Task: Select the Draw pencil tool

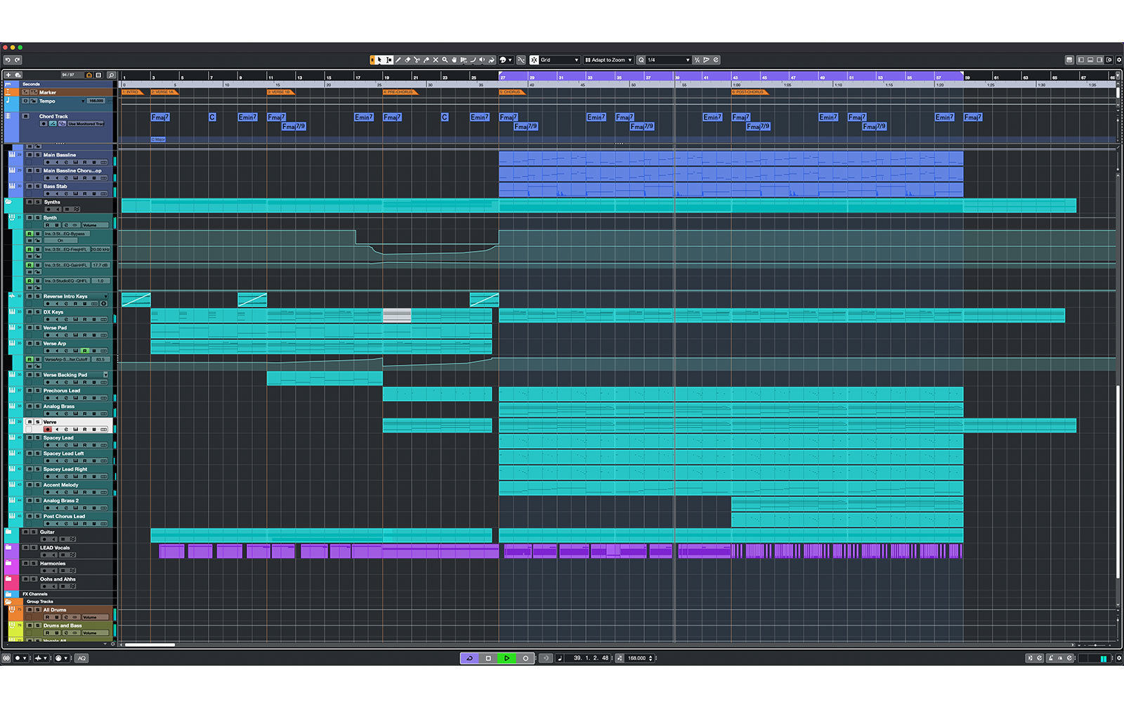Action: click(398, 60)
